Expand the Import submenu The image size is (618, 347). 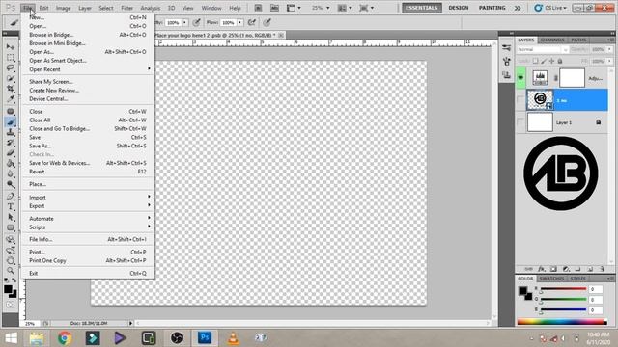coord(88,197)
